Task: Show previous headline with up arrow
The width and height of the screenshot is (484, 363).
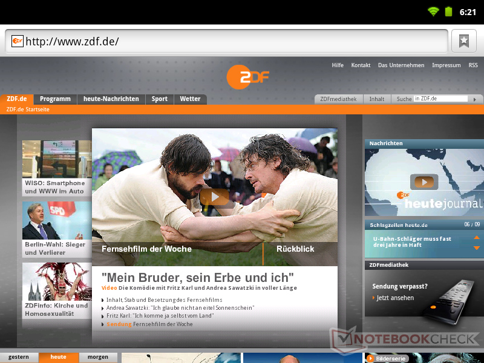Action: point(477,237)
